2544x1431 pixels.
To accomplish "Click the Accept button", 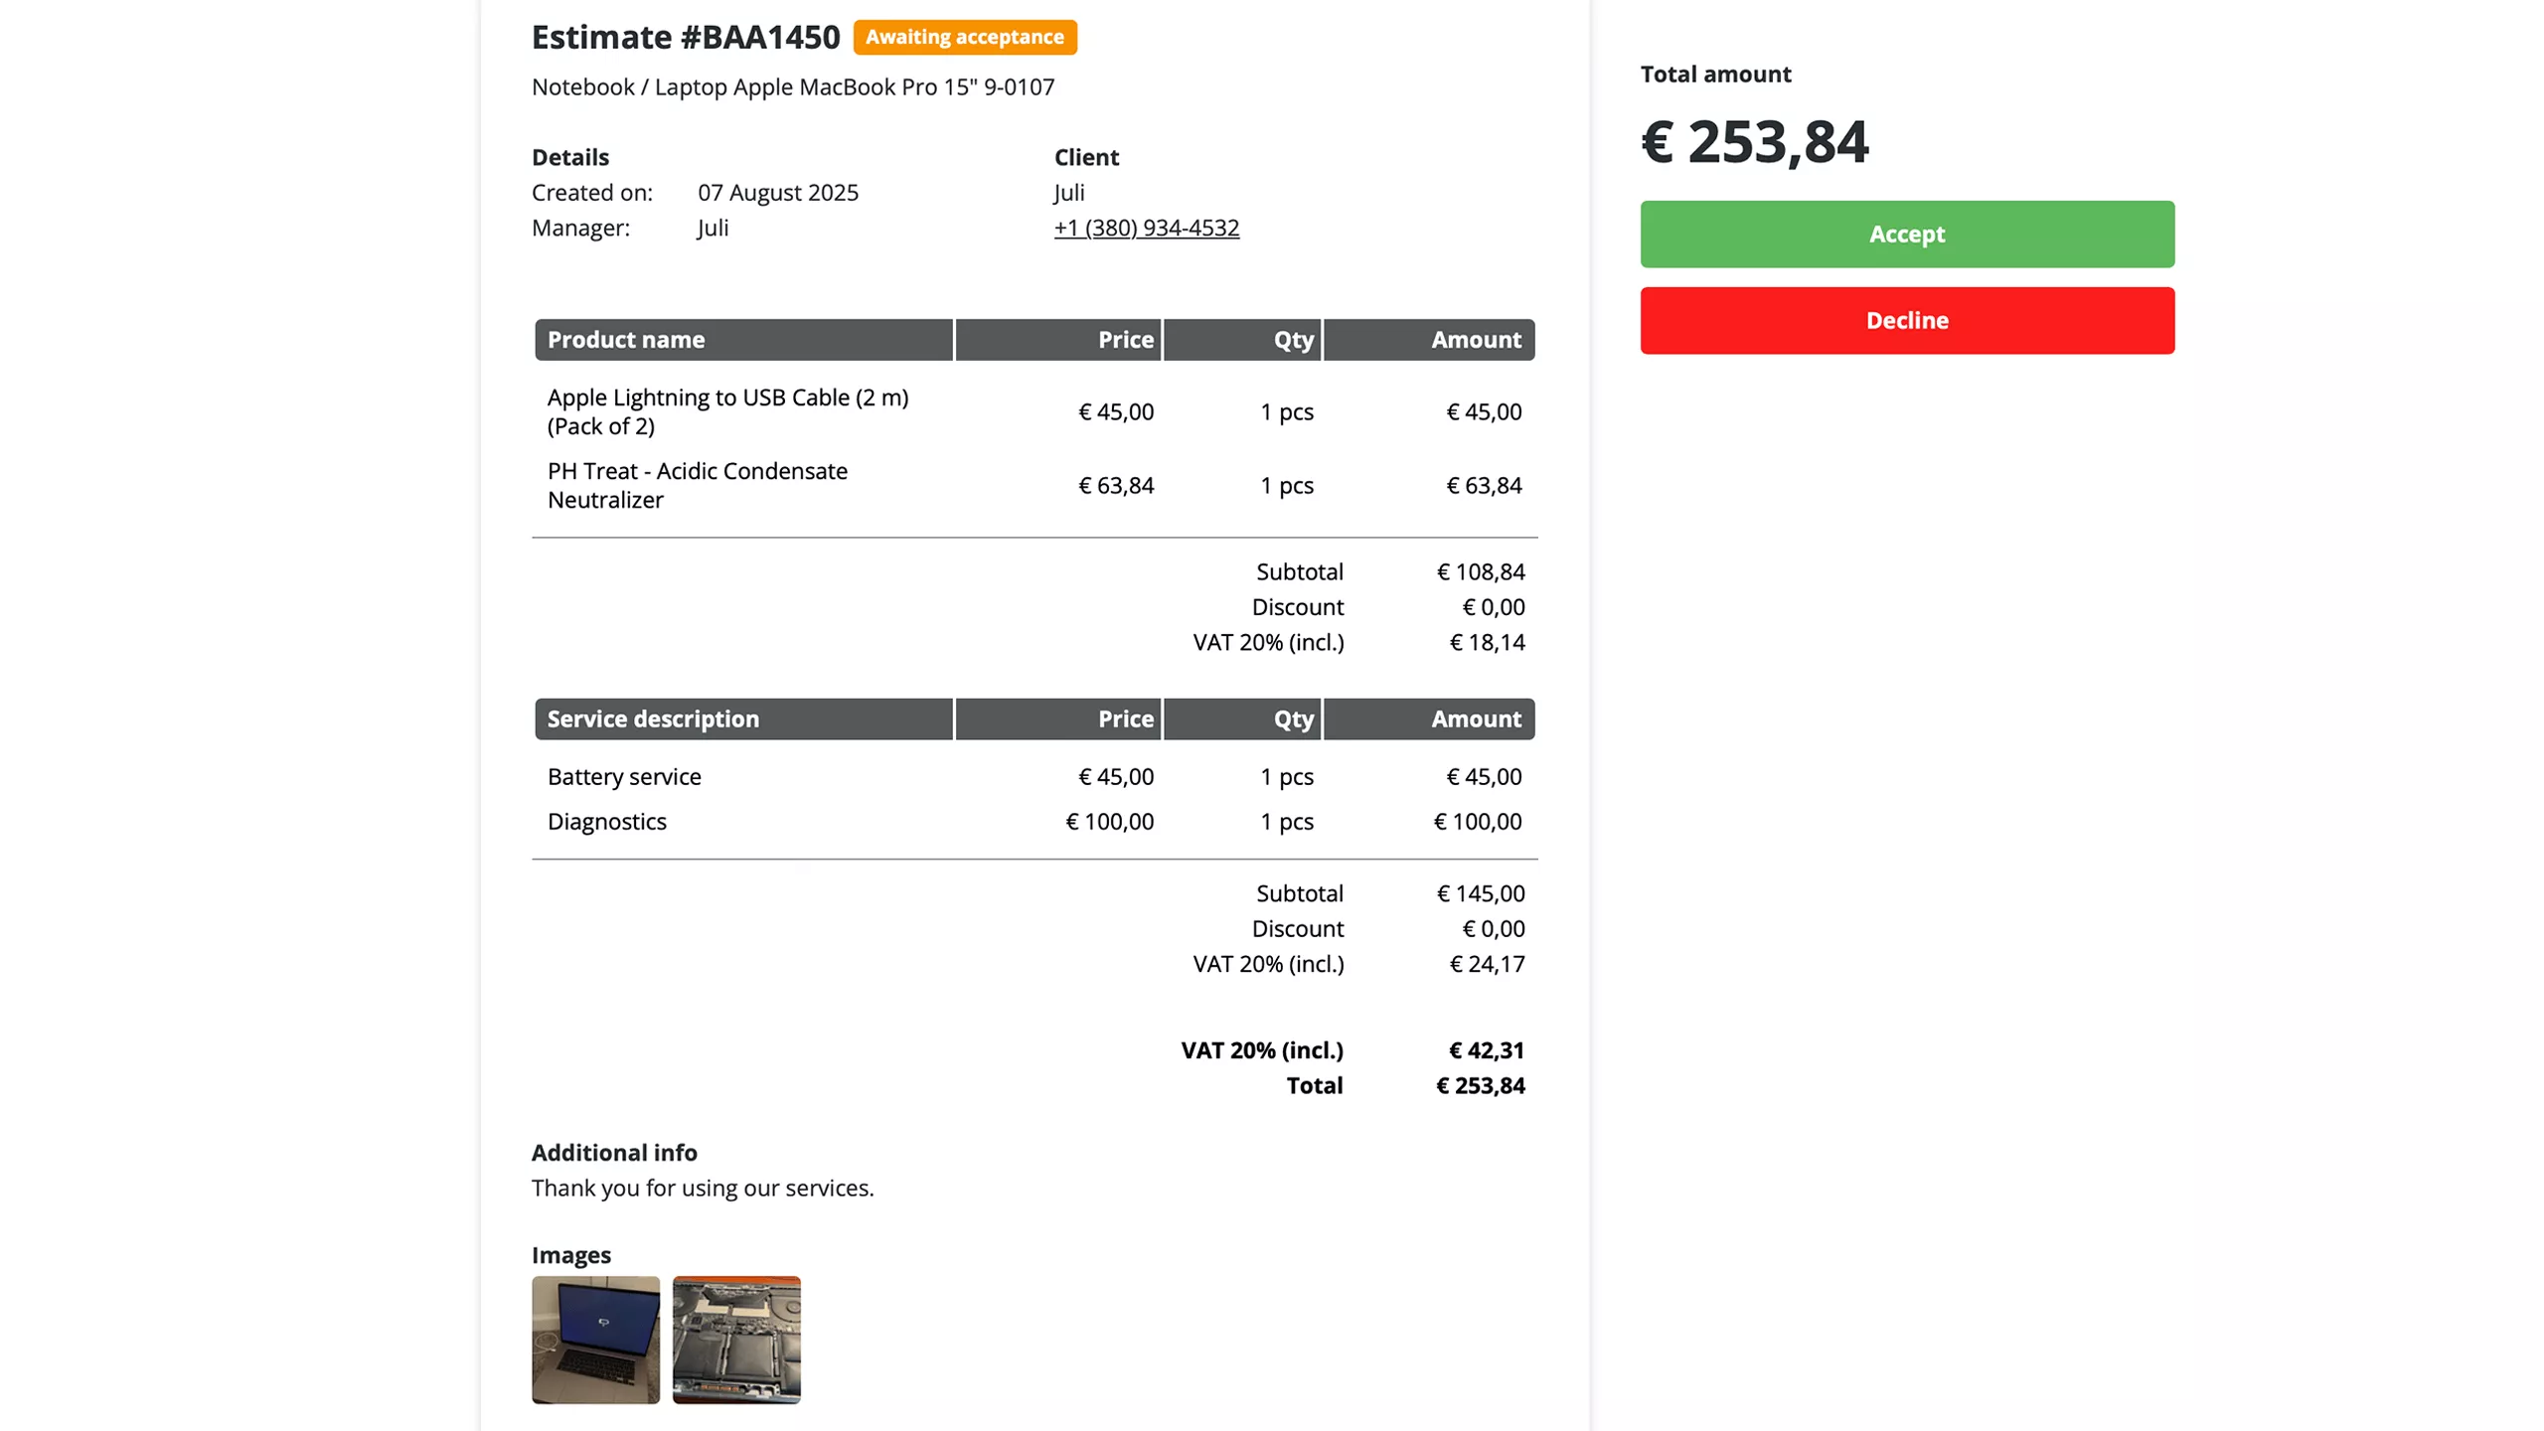I will click(x=1906, y=234).
